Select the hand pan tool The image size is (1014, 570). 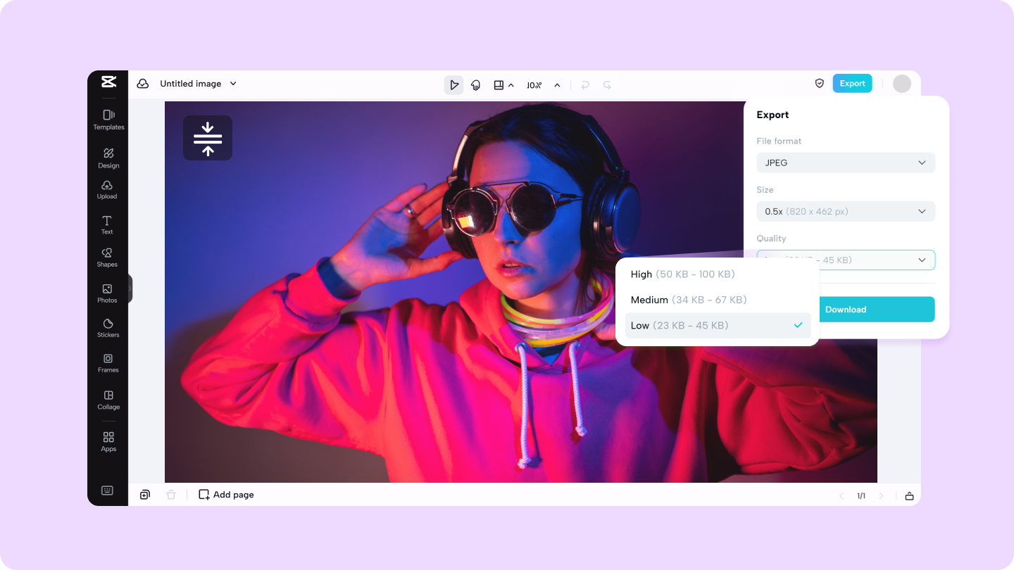tap(476, 85)
